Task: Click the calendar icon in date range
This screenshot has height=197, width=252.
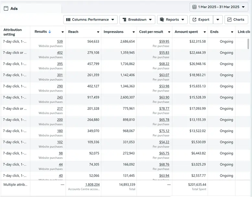Action: (x=194, y=7)
